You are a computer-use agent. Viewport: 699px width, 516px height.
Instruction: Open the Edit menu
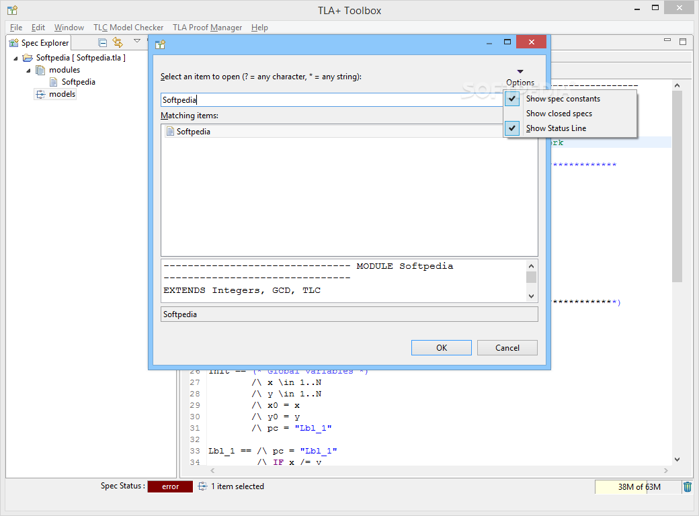[38, 28]
